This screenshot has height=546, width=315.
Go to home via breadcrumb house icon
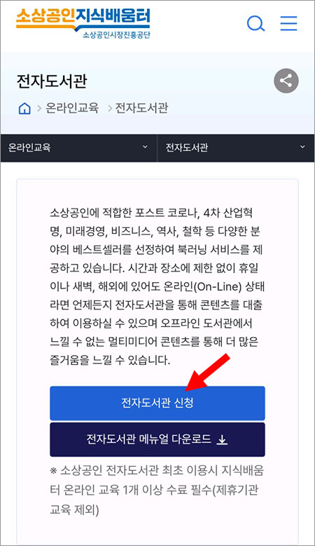pos(24,109)
